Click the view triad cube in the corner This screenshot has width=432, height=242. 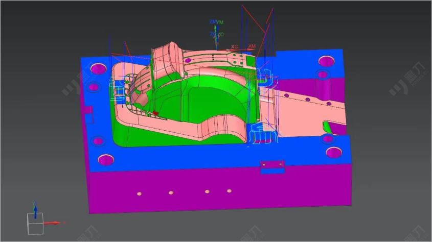point(35,224)
